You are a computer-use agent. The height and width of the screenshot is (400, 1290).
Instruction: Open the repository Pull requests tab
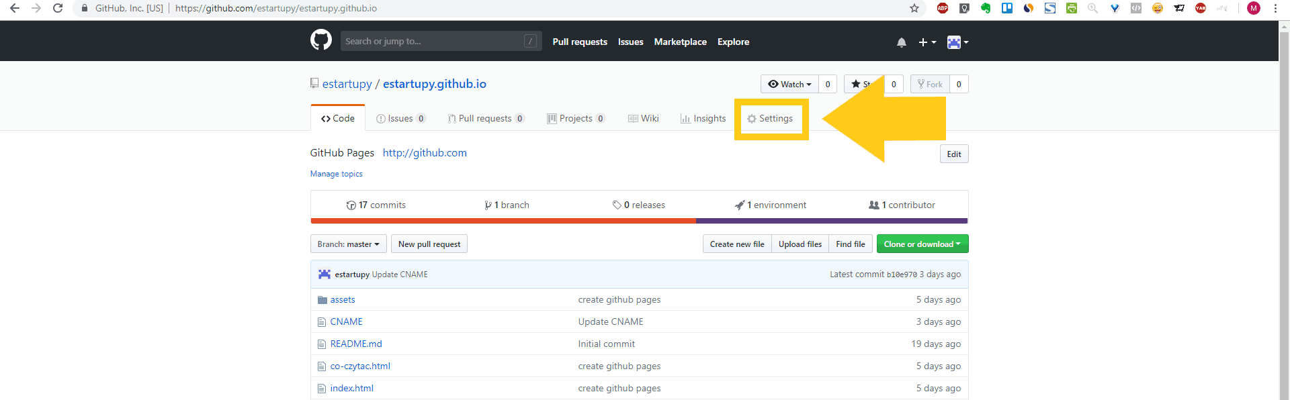(486, 118)
